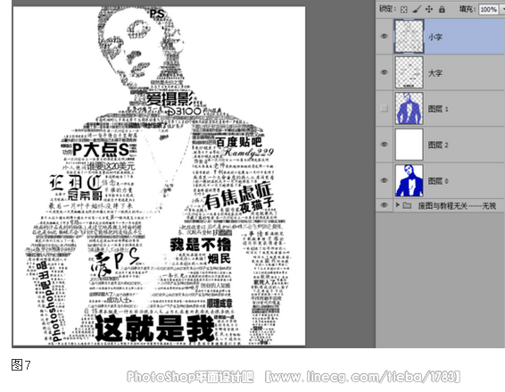This screenshot has height=392, width=505.
Task: Toggle visibility of the 底图与教程无关 group
Action: point(384,205)
